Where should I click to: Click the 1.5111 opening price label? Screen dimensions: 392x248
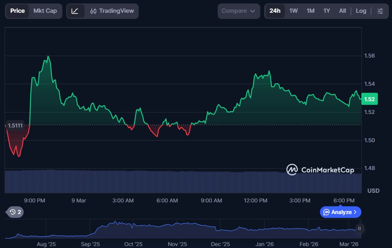[x=15, y=125]
